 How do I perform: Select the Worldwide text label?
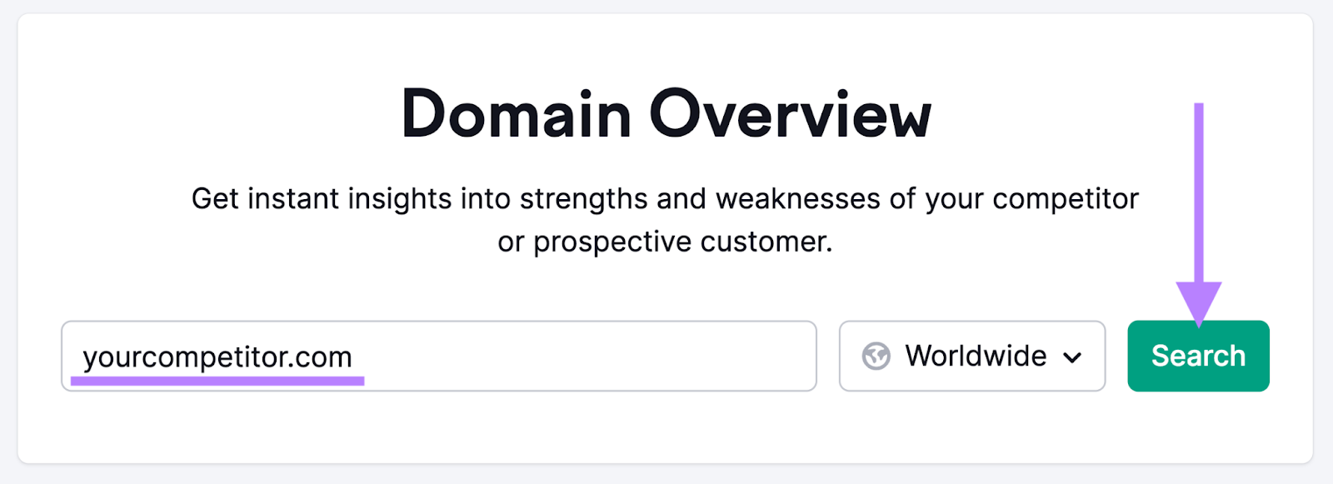tap(976, 356)
